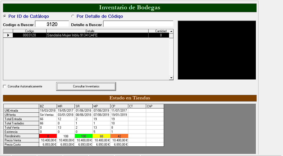Screen dimensions: 283x156
Task: Select the Sandalia Mujer Inblu 9134 CAFE row
Action: (97, 35)
